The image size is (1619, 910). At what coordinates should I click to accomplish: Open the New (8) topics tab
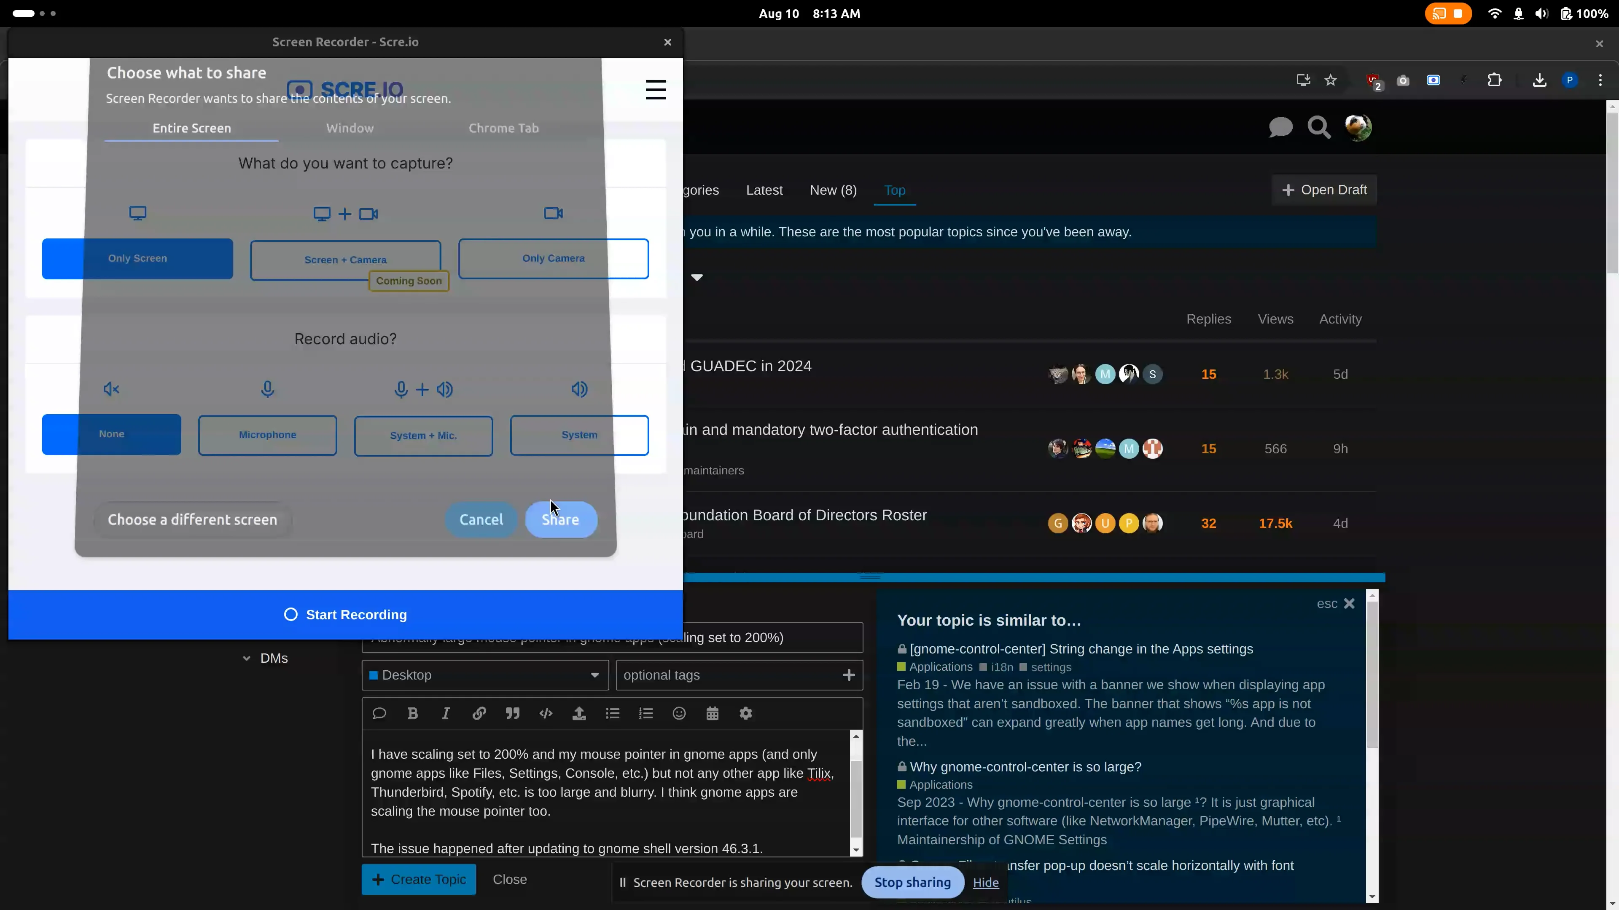pyautogui.click(x=833, y=190)
